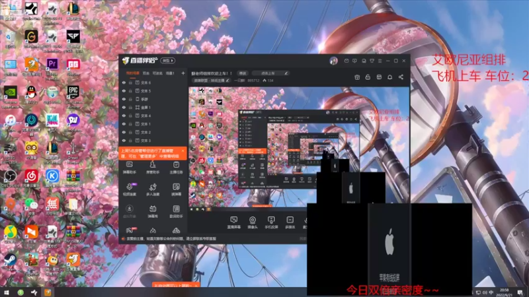Add a 多媒体 multimedia source
This screenshot has height=297, width=529.
pyautogui.click(x=290, y=222)
